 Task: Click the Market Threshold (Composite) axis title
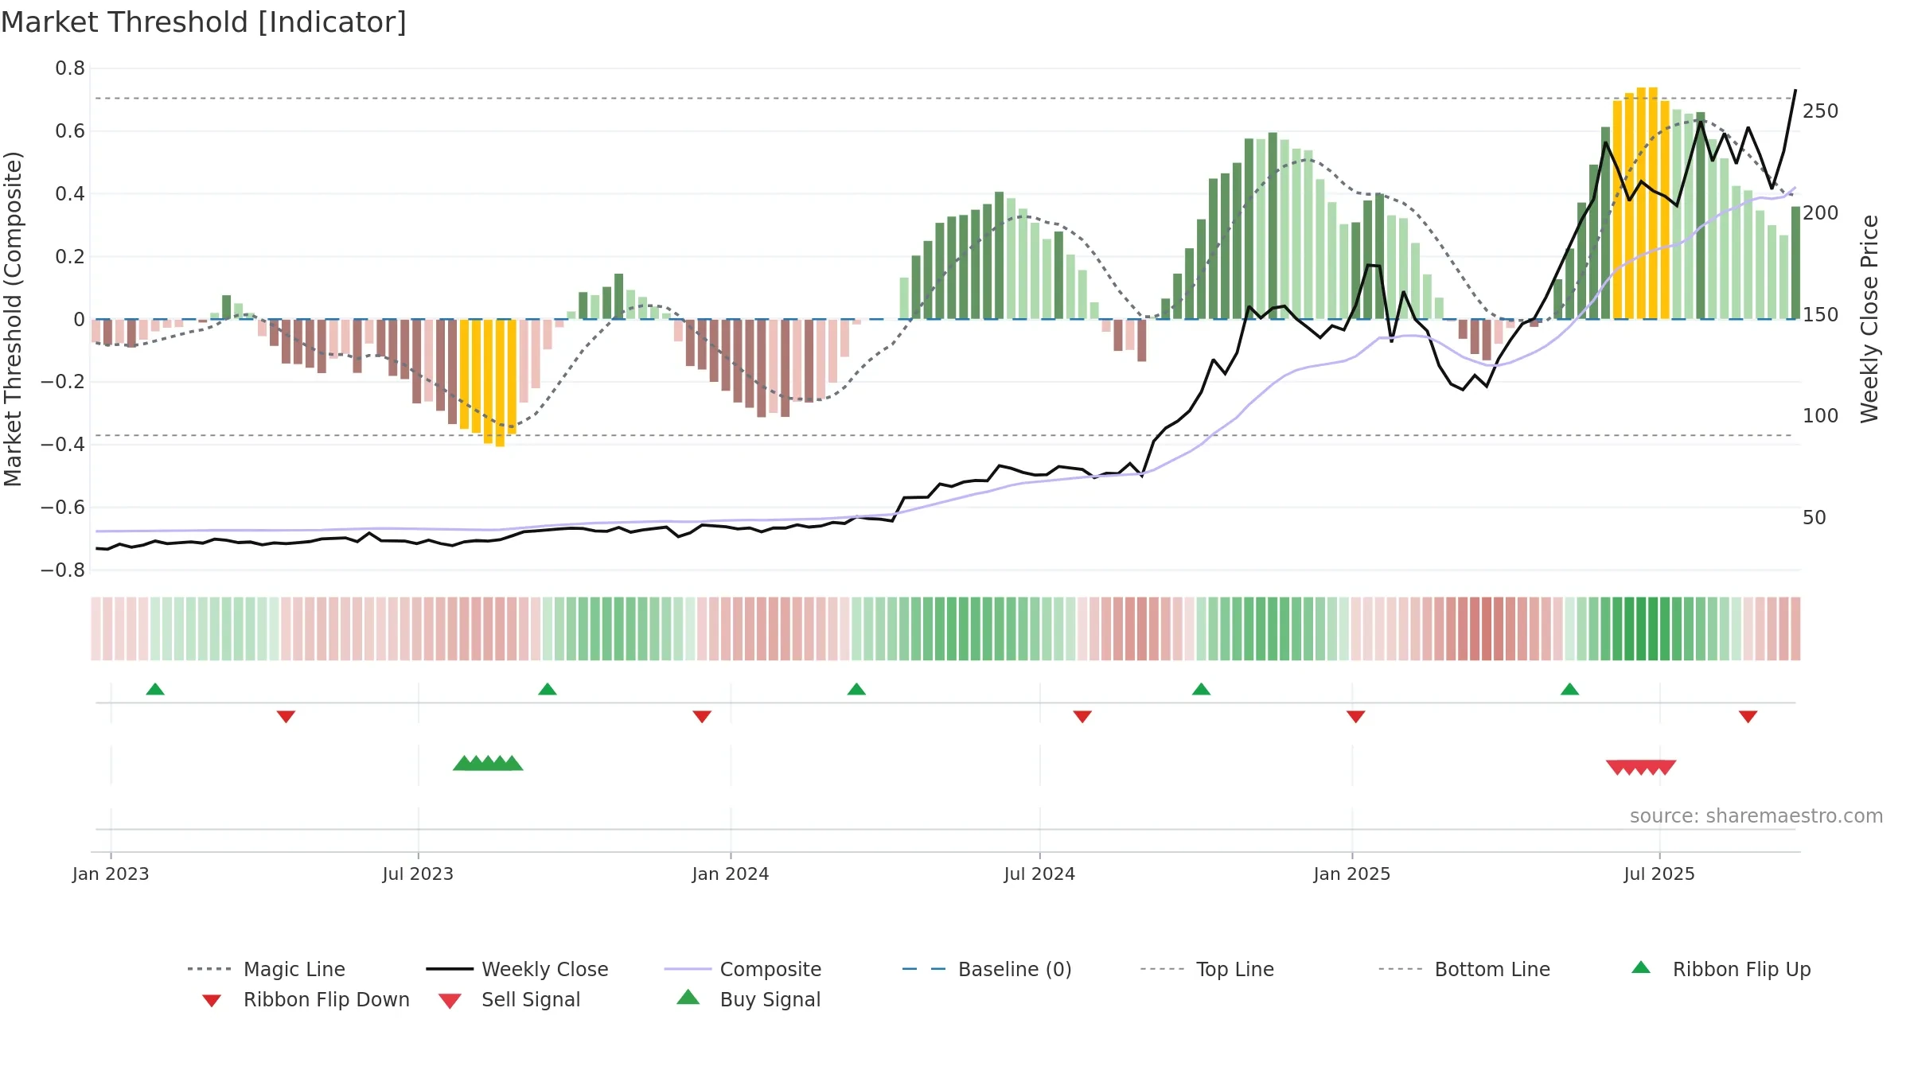tap(13, 319)
